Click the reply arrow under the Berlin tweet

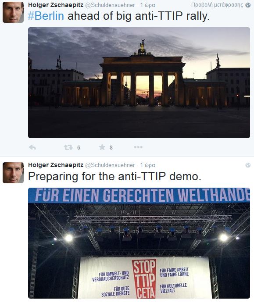32,147
